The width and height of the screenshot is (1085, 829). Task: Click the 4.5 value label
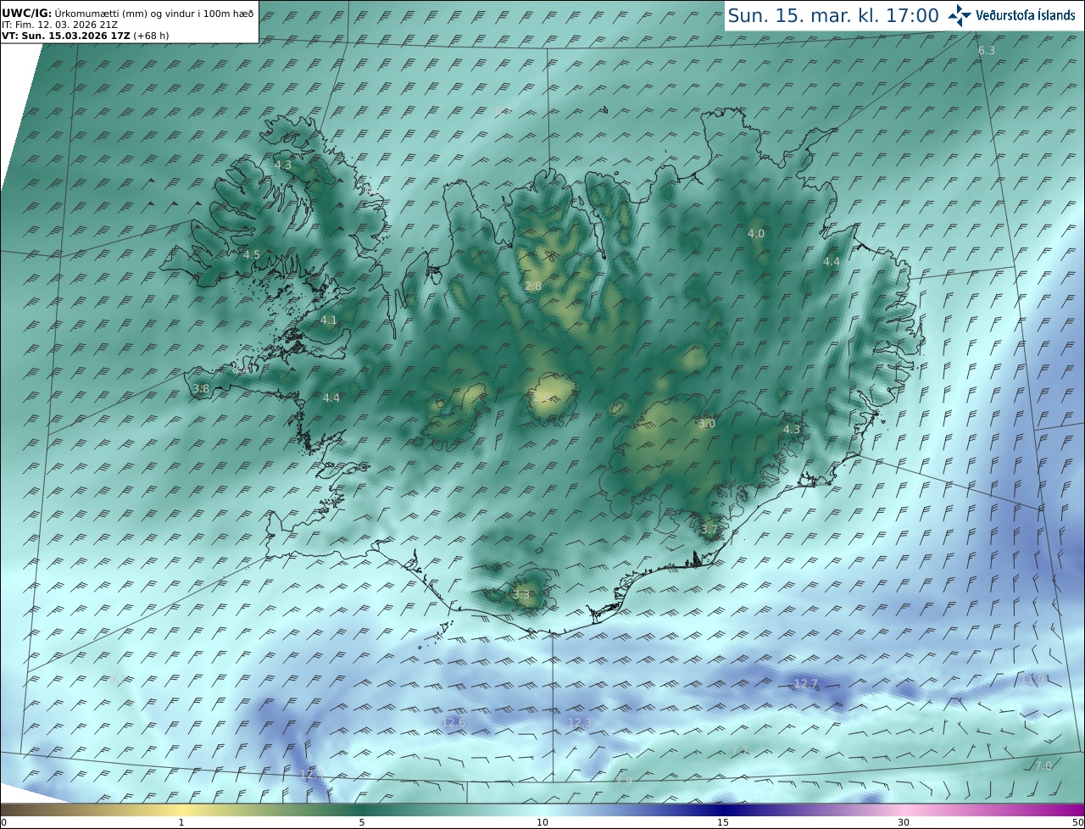pyautogui.click(x=252, y=255)
